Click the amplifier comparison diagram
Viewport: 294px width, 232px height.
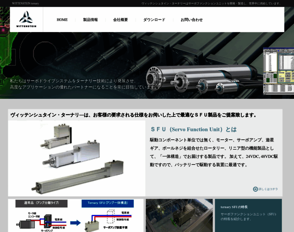click(x=76, y=215)
